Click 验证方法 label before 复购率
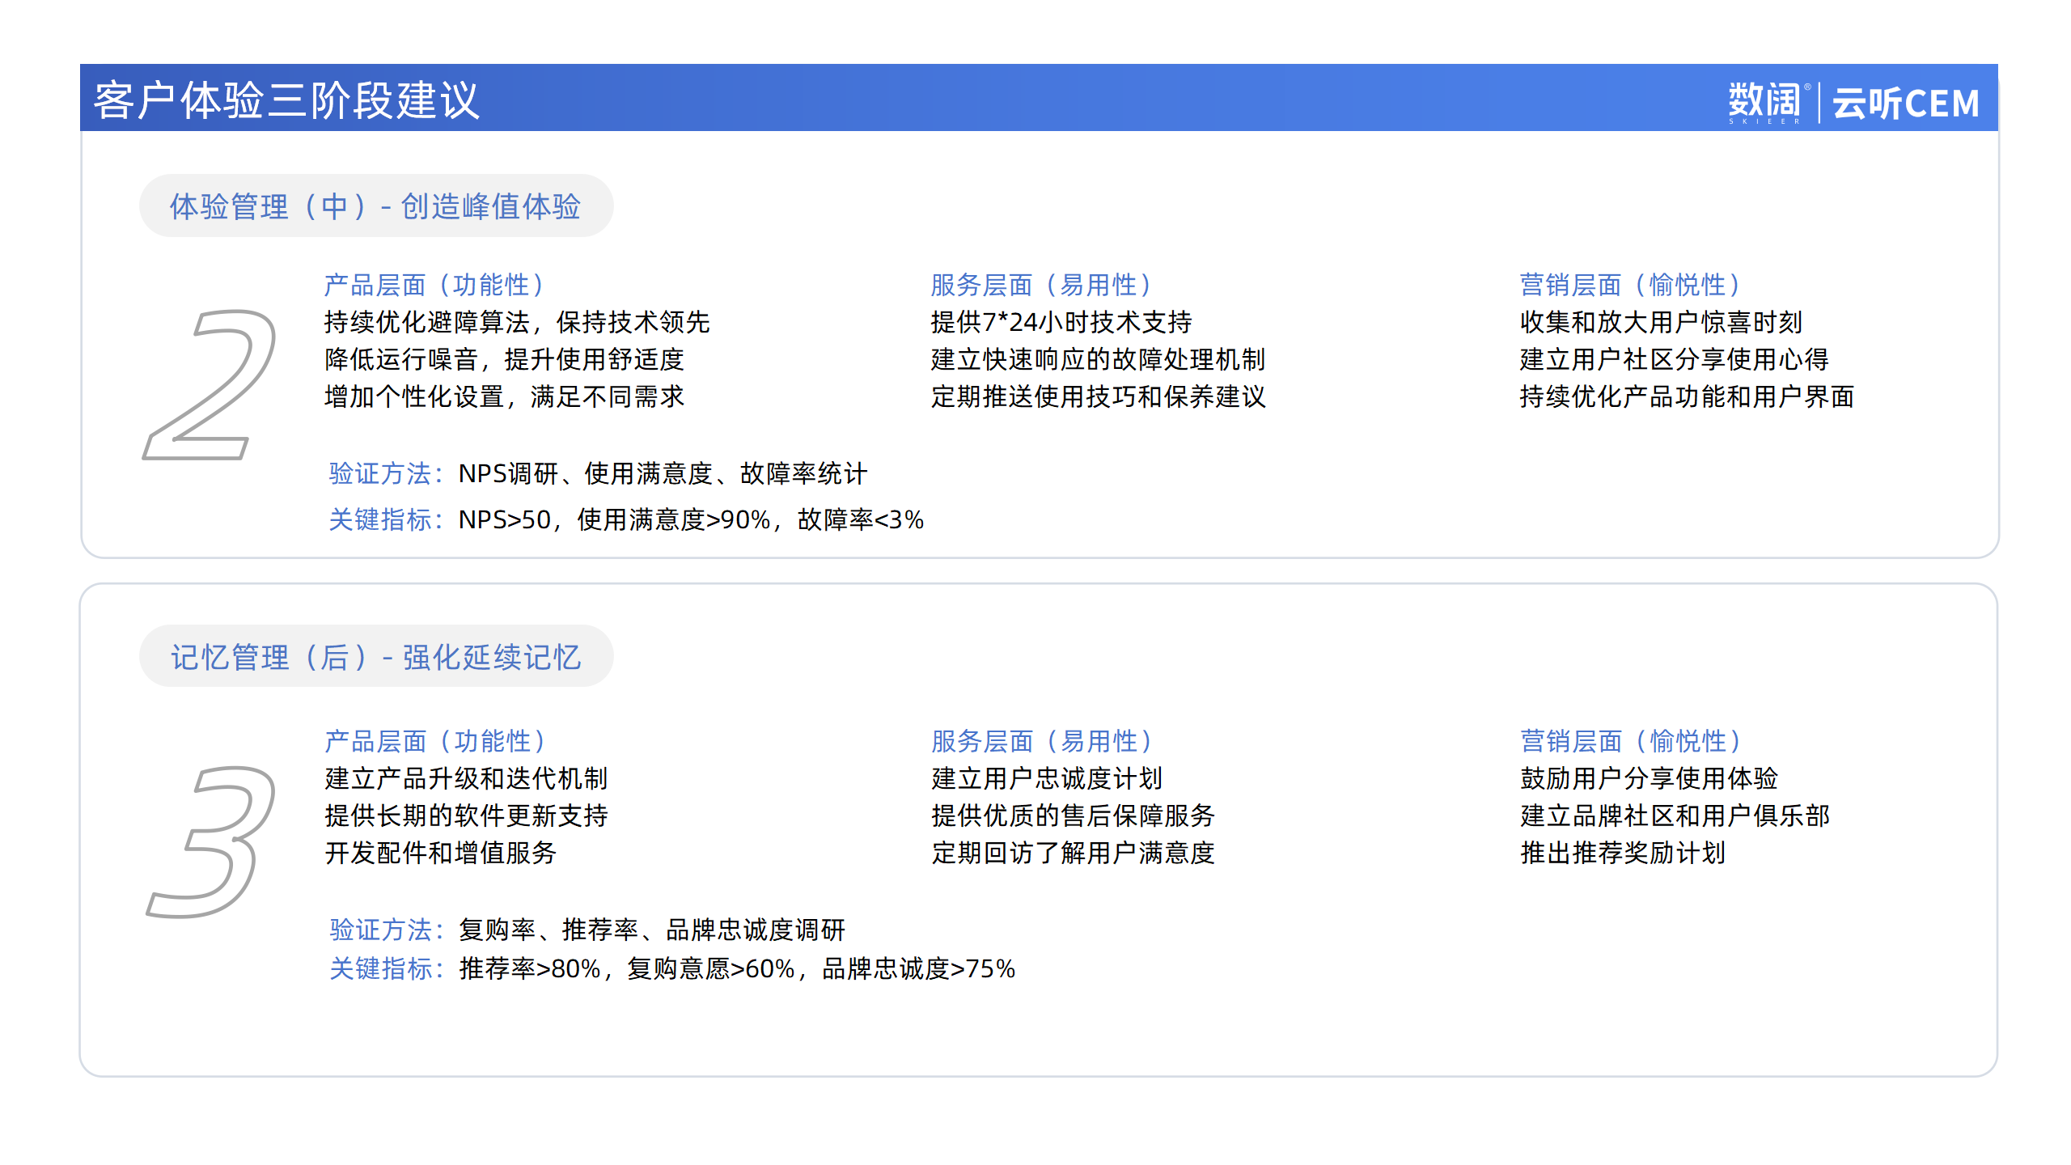The image size is (2071, 1165). click(x=387, y=930)
